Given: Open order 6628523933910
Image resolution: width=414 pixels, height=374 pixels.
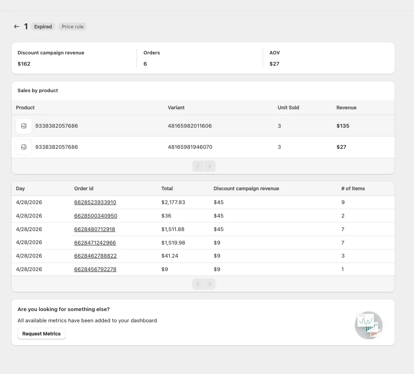Looking at the screenshot, I should [95, 202].
